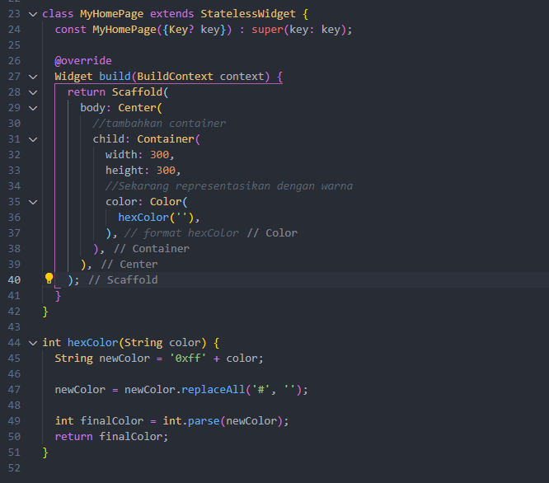Viewport: 549px width, 483px height.
Task: Click the StatelessWidget class name
Action: coord(248,14)
